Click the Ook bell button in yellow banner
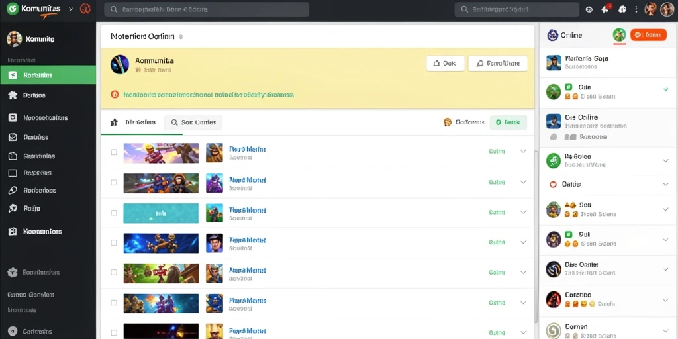This screenshot has height=339, width=678. click(x=446, y=63)
